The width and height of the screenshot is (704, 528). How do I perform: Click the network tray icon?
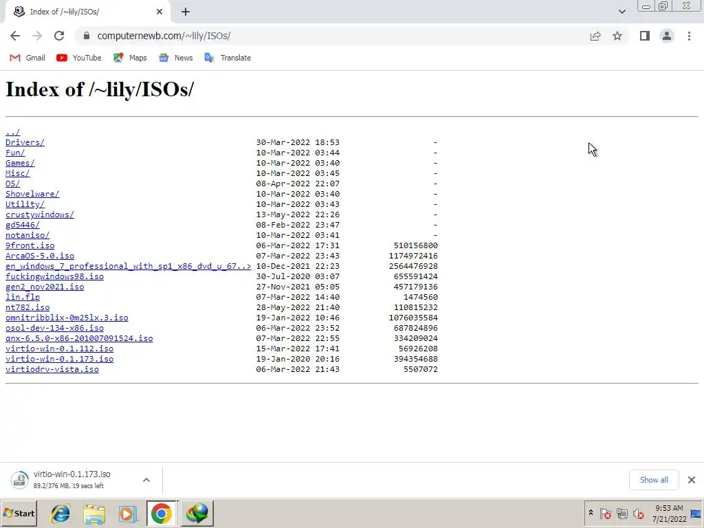621,513
